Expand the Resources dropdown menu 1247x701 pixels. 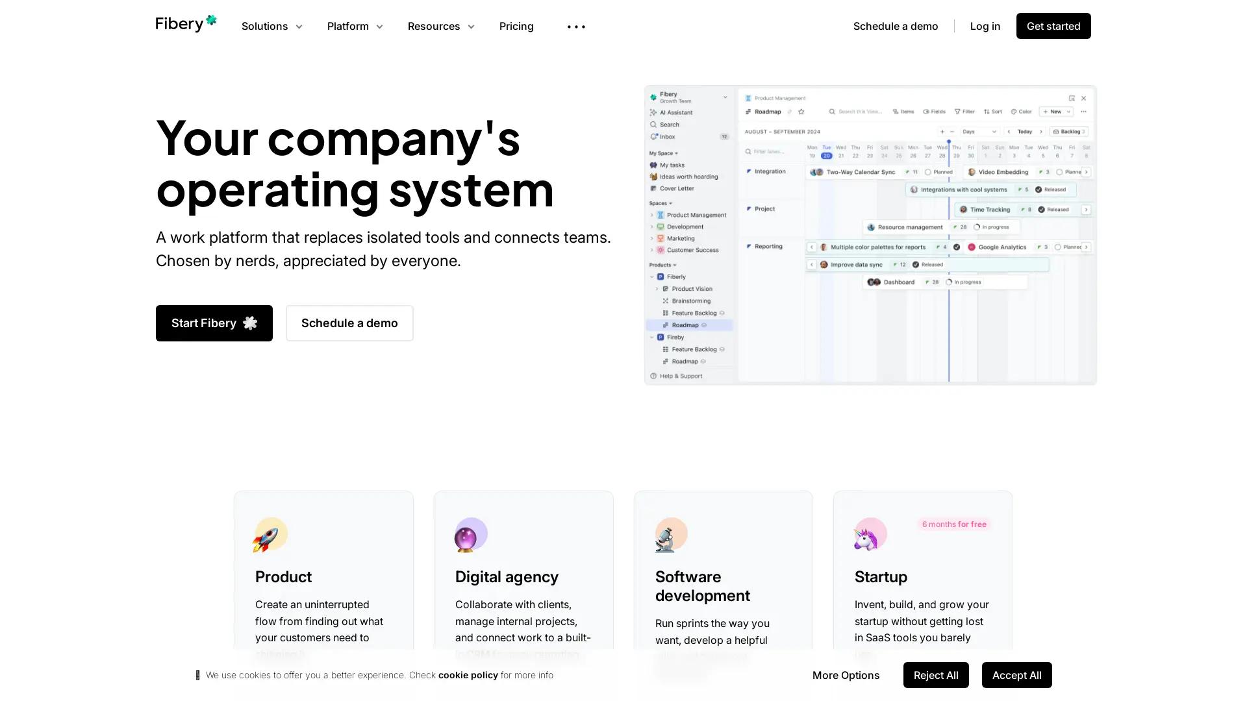pos(441,27)
